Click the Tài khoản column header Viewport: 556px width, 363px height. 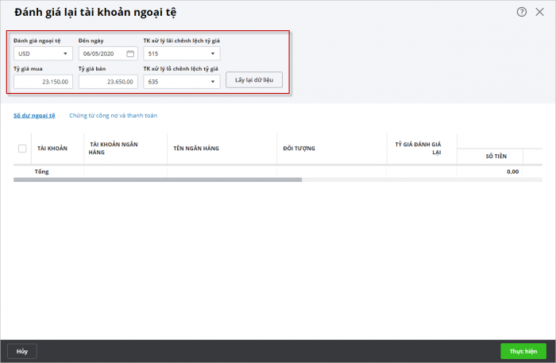tap(52, 148)
